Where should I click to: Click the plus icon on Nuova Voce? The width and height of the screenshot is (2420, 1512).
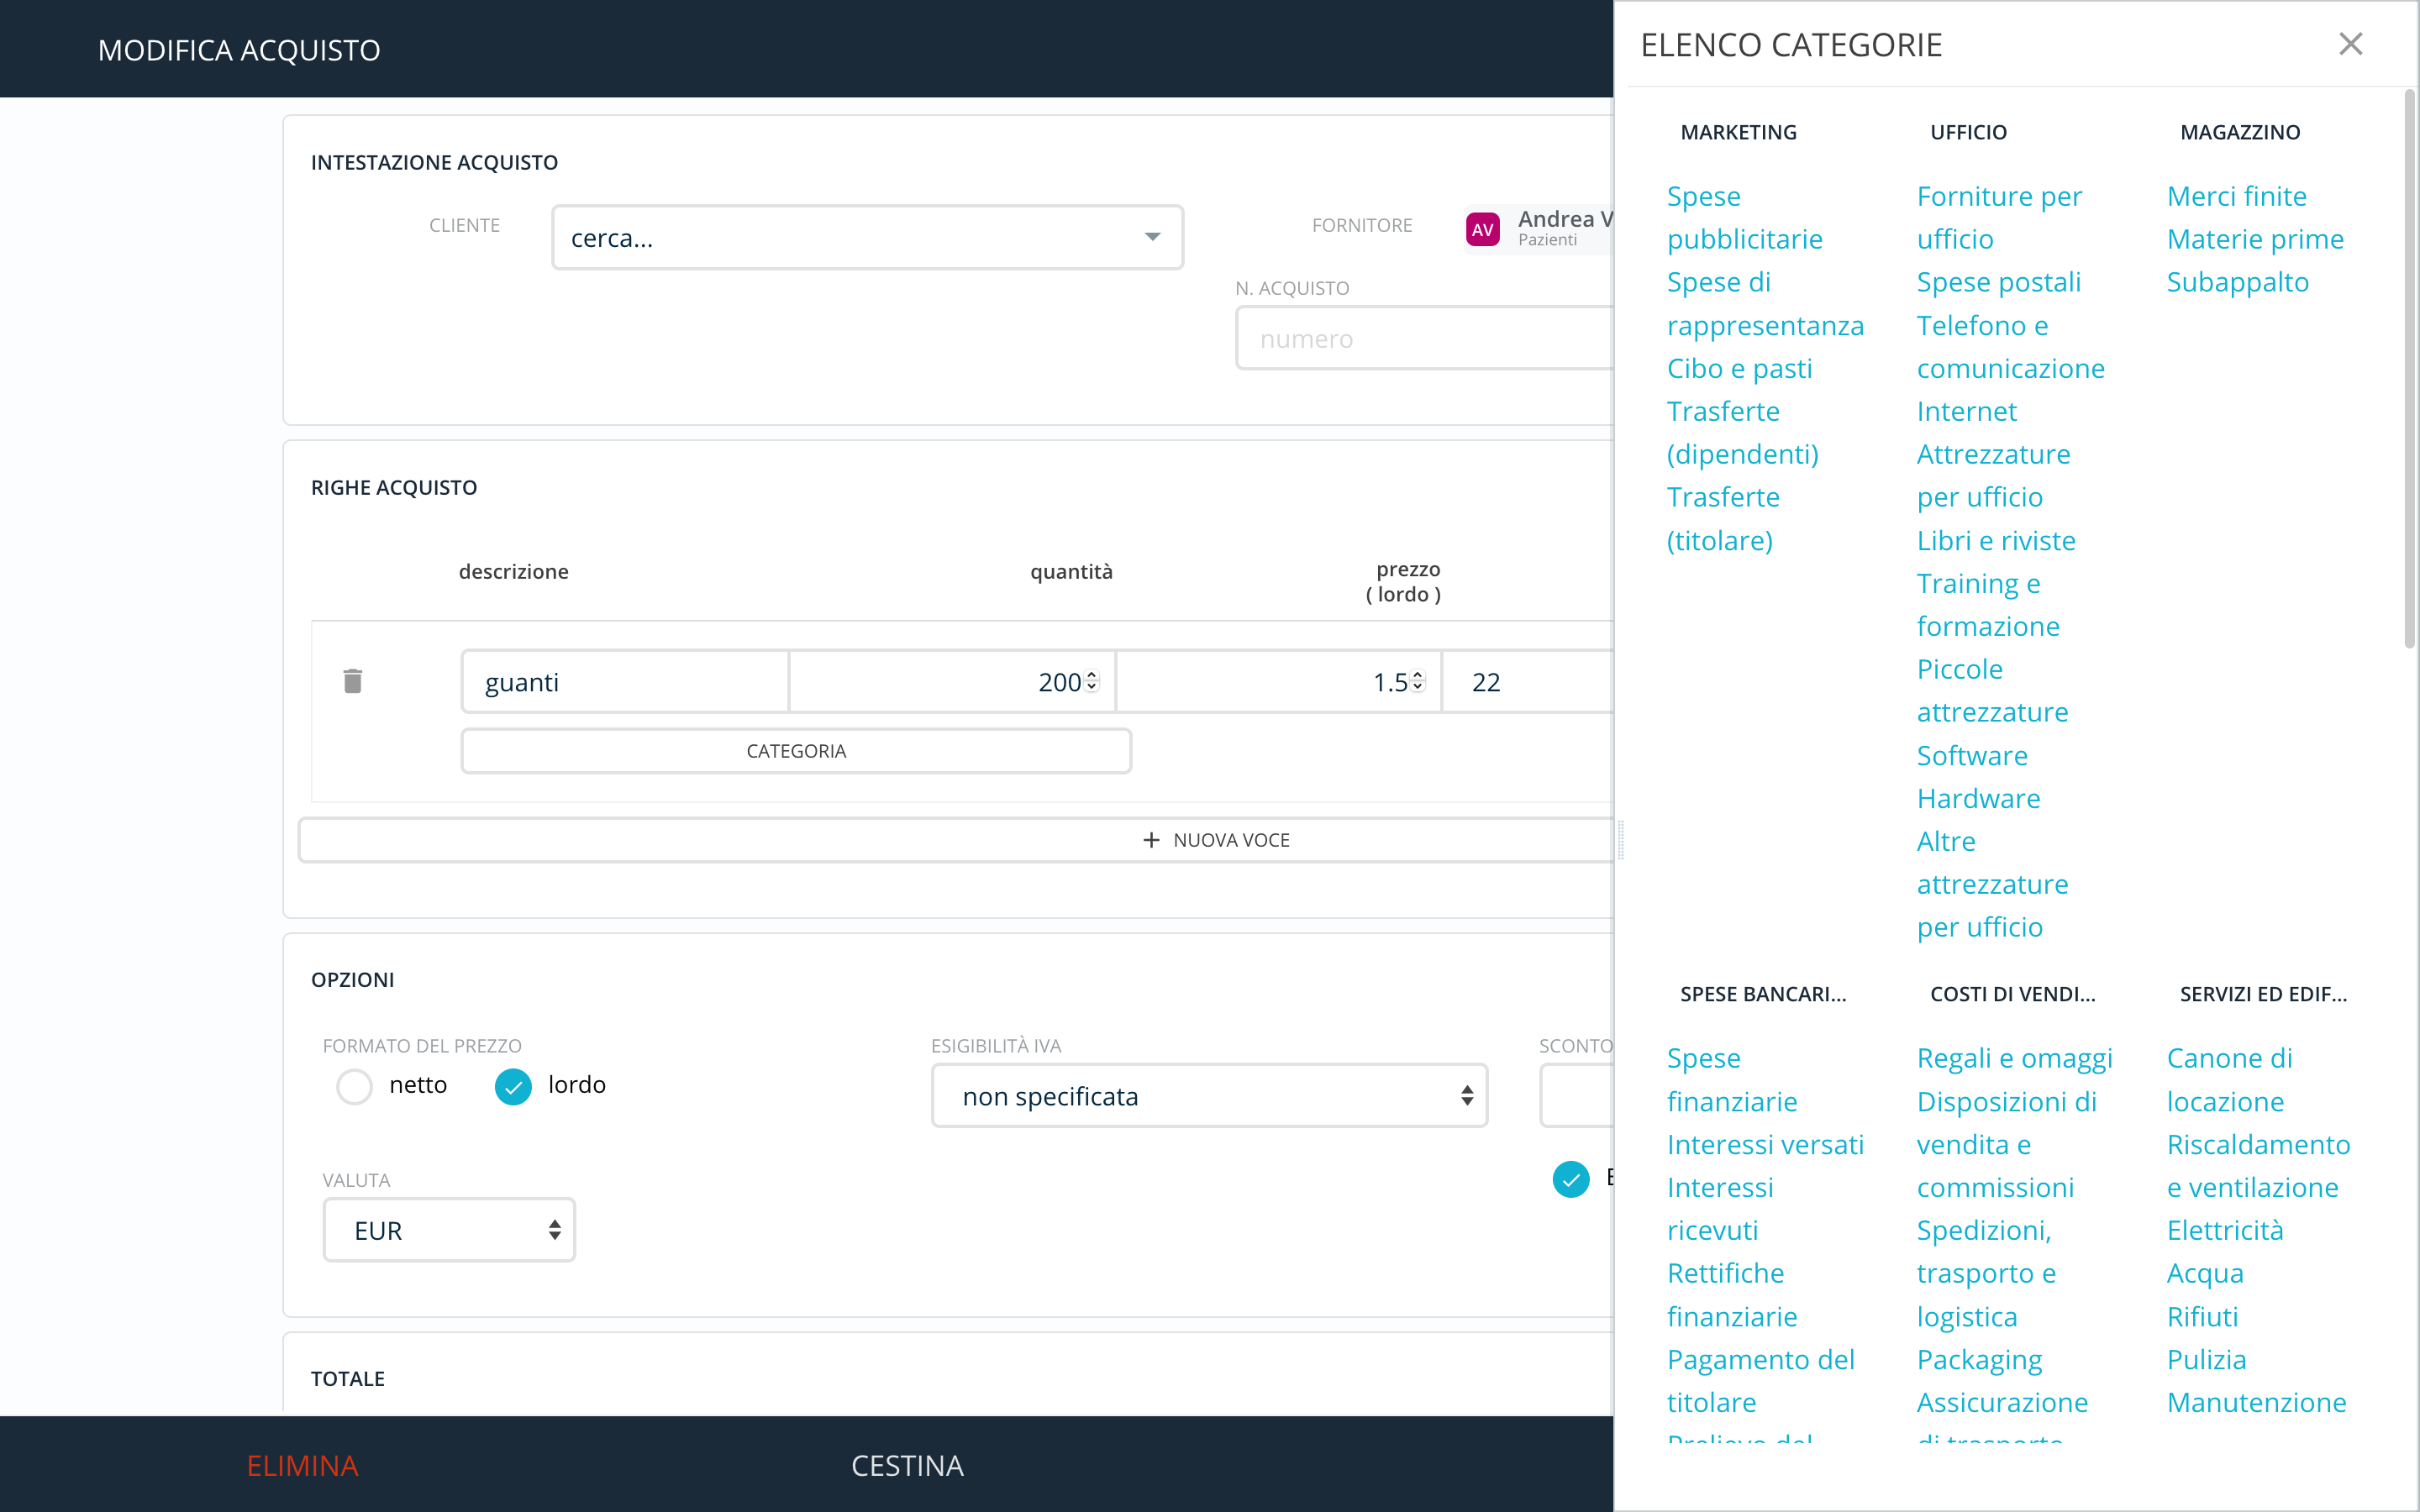(1151, 840)
